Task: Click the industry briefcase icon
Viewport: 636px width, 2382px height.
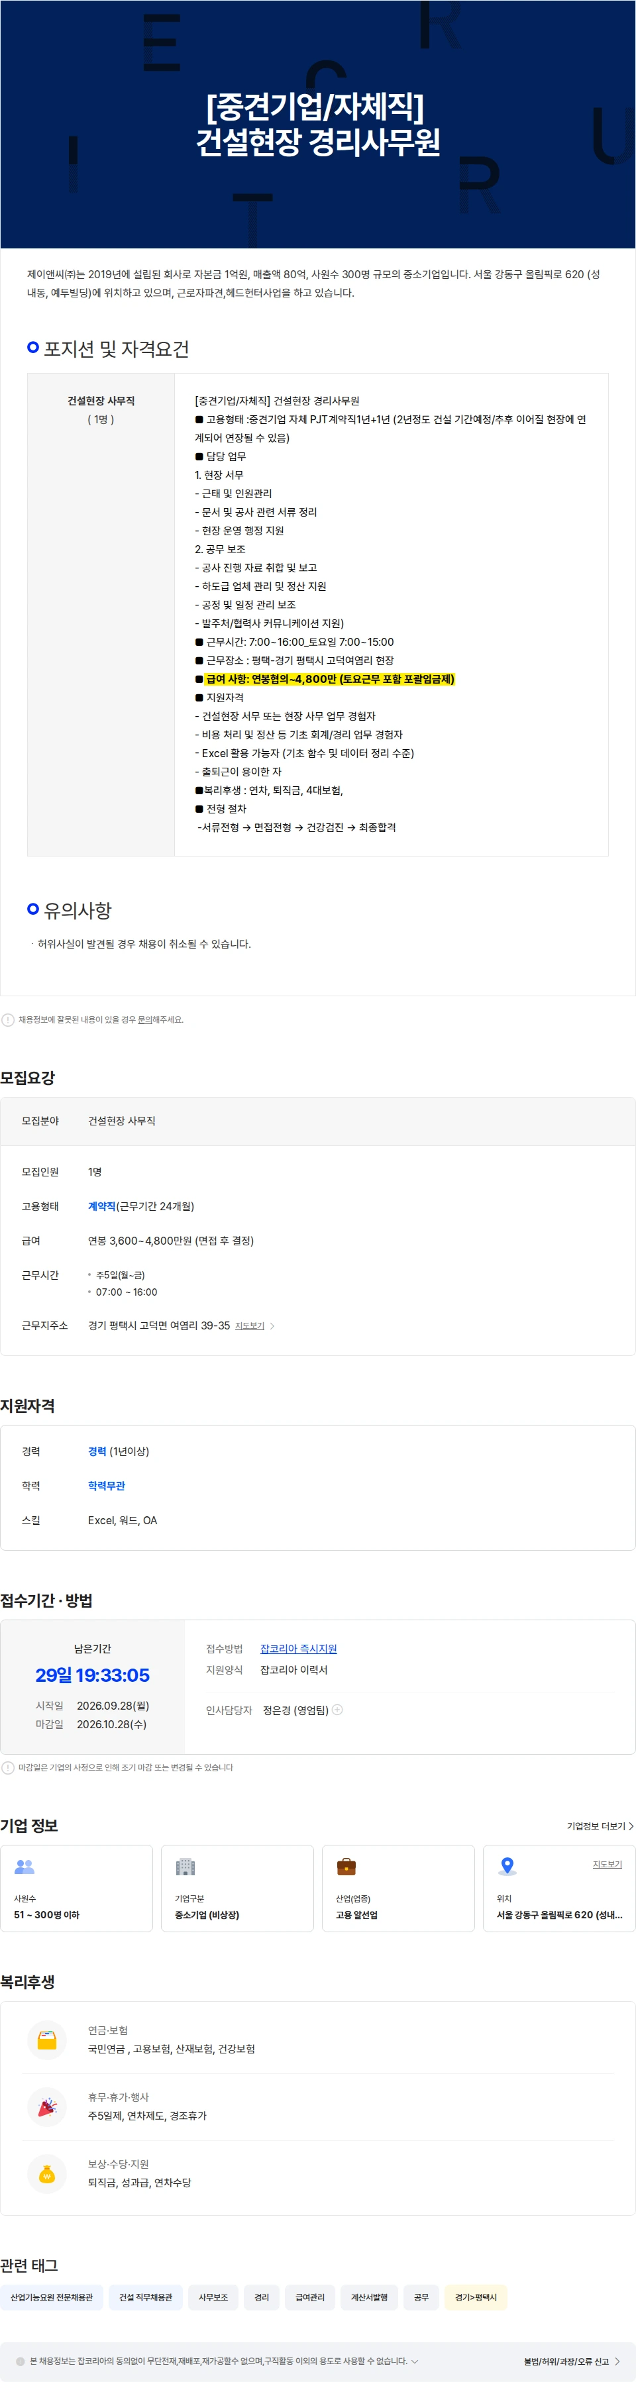Action: point(346,1866)
